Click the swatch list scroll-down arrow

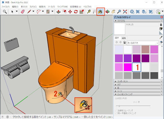click(x=162, y=78)
